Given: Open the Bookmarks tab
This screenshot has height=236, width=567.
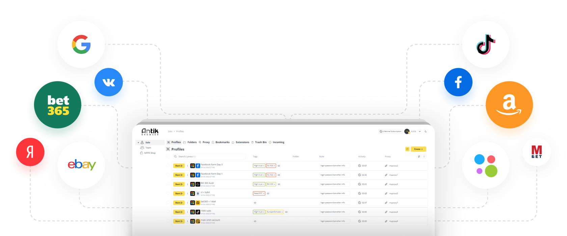Looking at the screenshot, I should (x=221, y=142).
